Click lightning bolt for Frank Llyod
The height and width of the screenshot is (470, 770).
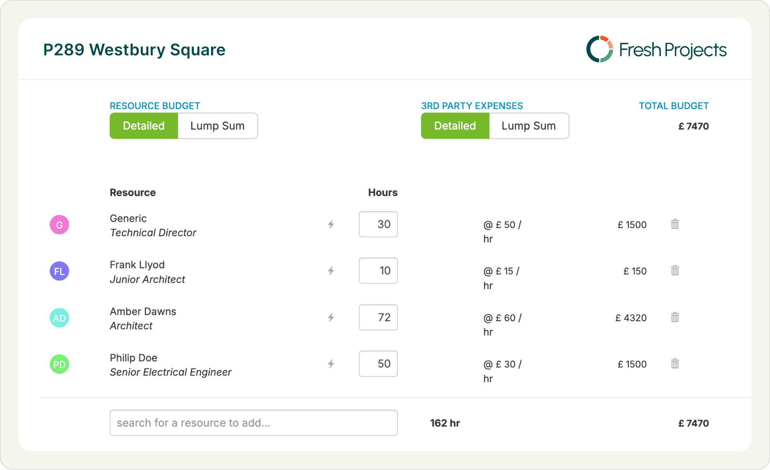331,271
